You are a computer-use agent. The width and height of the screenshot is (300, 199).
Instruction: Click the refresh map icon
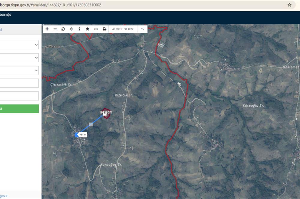tap(63, 29)
